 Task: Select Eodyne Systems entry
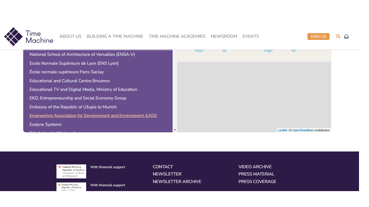(45, 125)
